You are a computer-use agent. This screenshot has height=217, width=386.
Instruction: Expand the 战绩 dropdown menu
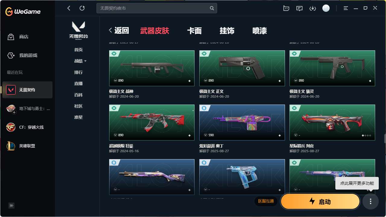coord(80,61)
